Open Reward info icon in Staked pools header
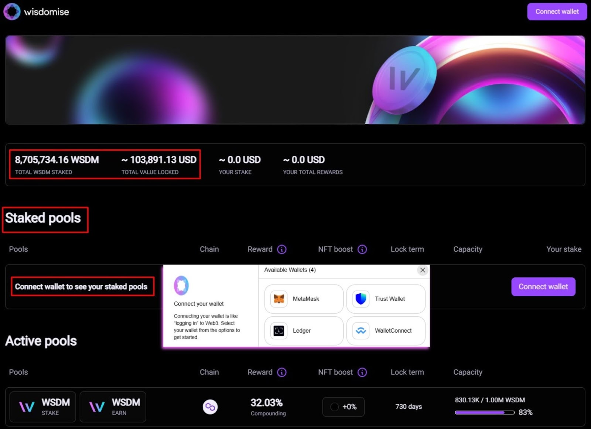Image resolution: width=591 pixels, height=429 pixels. [x=282, y=249]
